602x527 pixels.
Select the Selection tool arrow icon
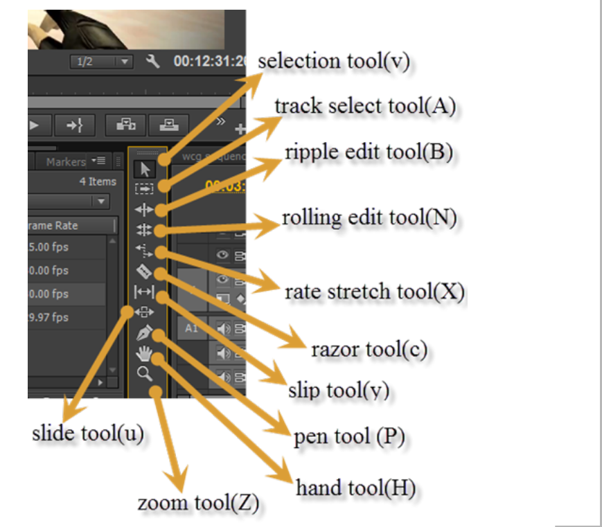pos(145,169)
